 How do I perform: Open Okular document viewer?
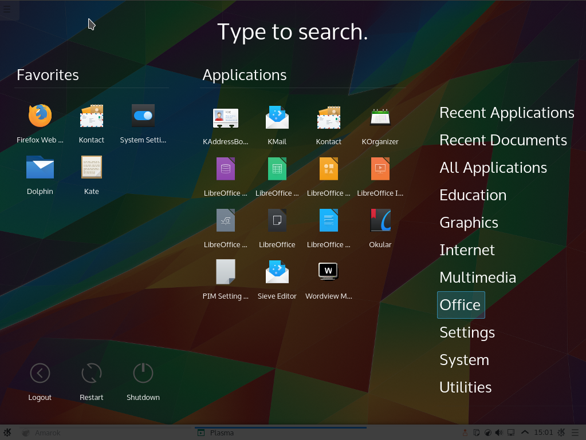pos(380,228)
